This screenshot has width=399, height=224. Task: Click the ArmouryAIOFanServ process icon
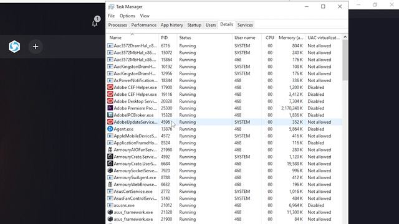tap(110, 149)
